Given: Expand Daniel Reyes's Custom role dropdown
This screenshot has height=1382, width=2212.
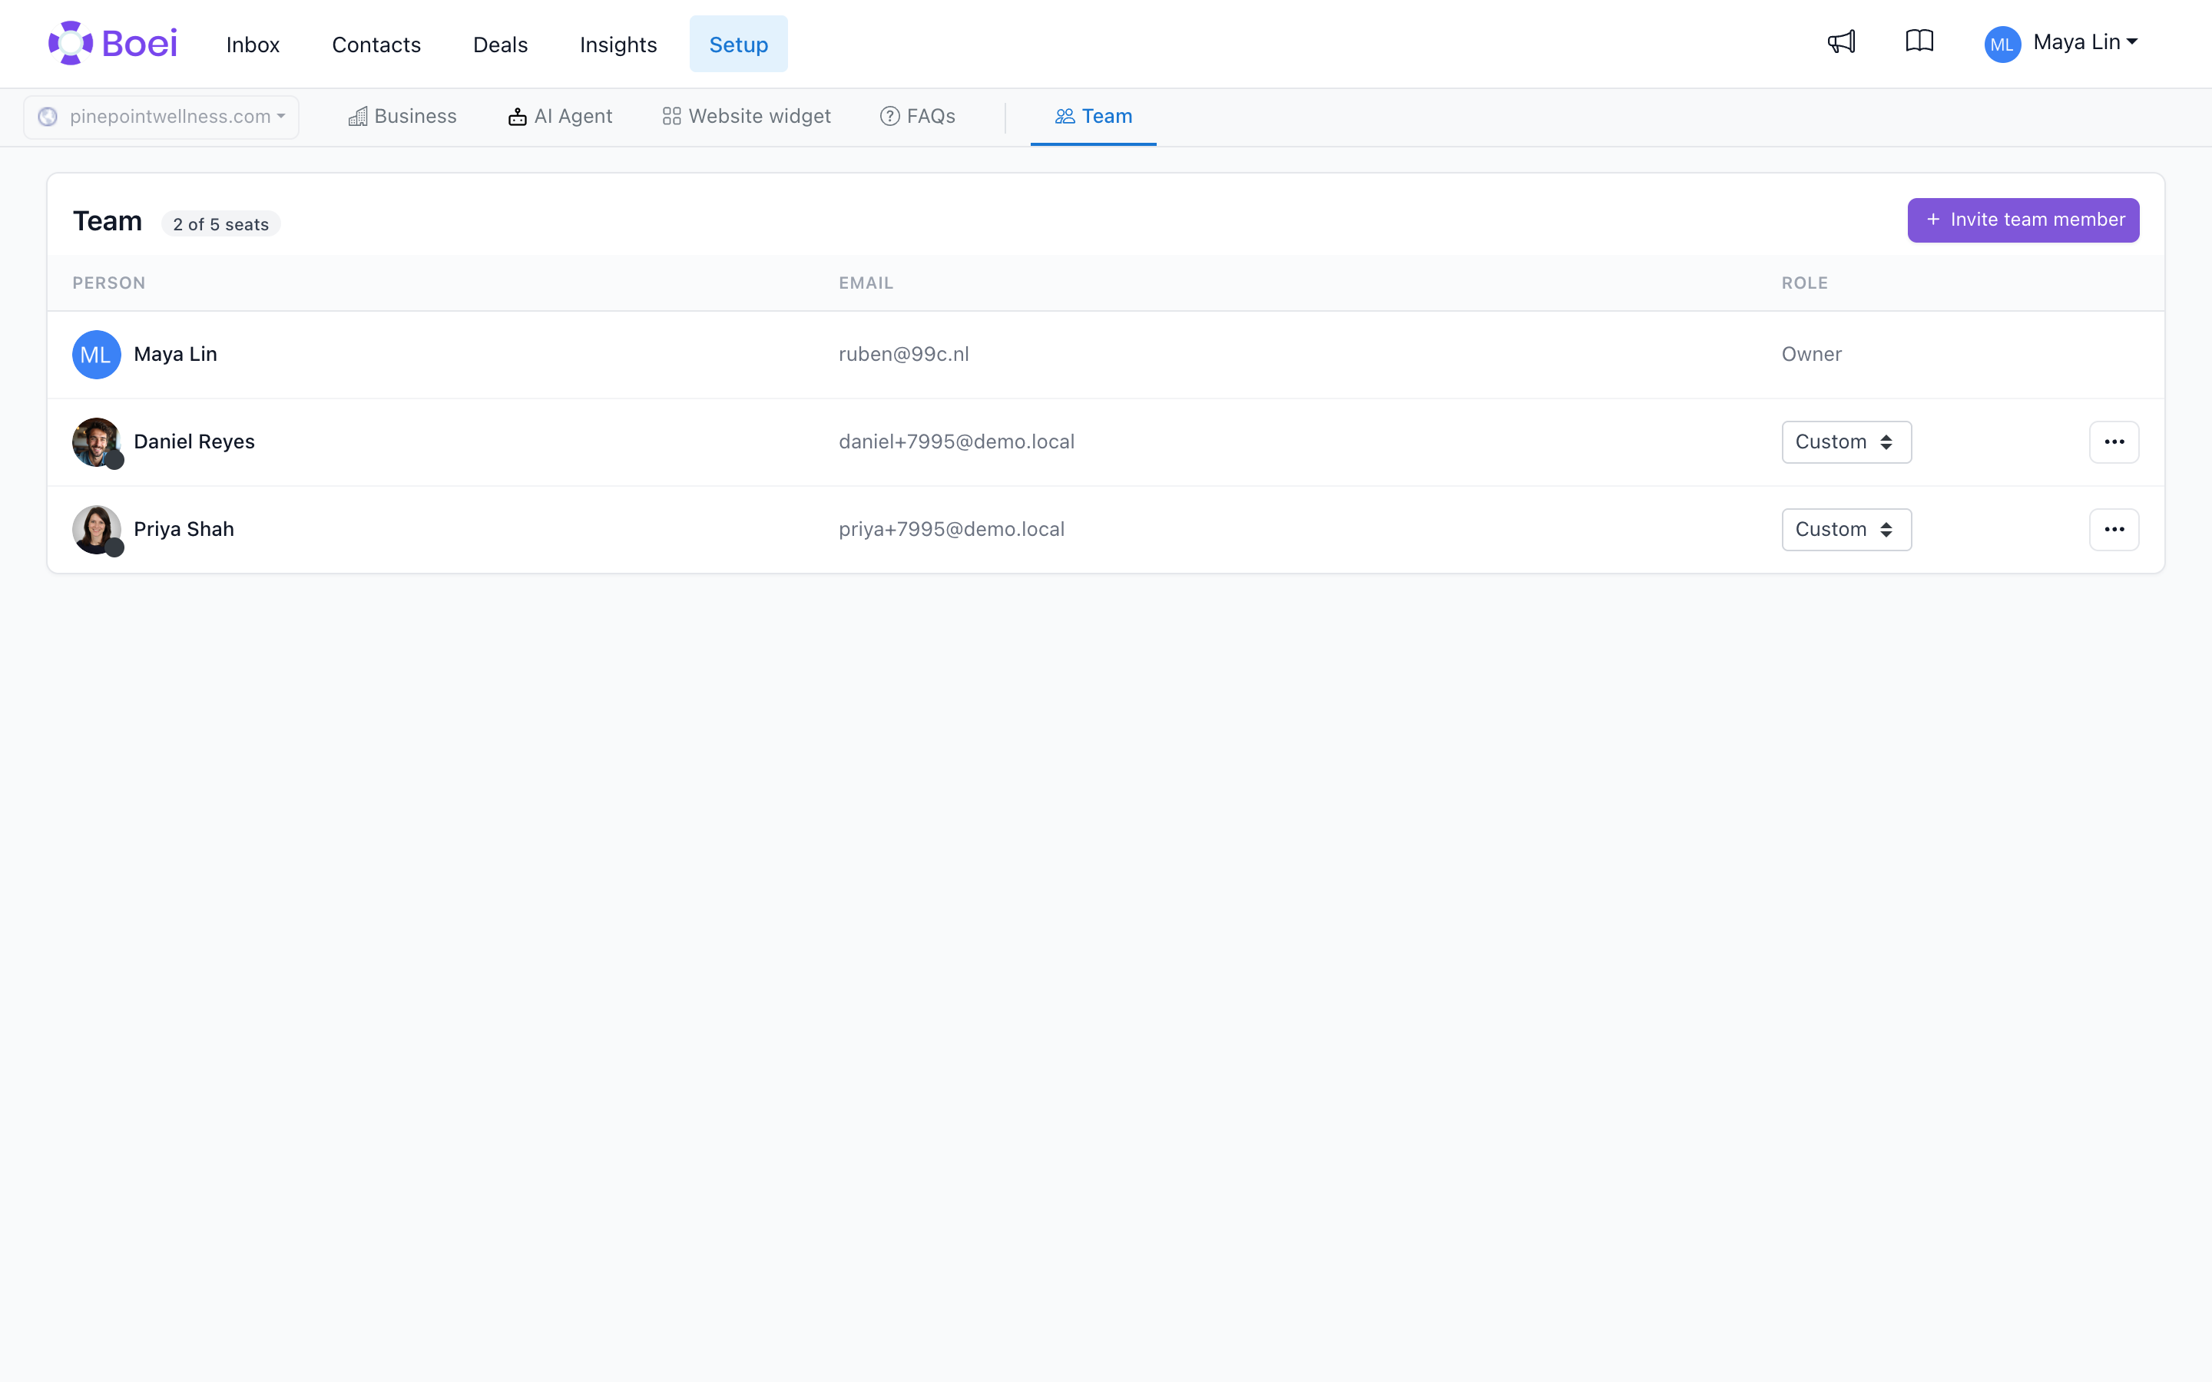Looking at the screenshot, I should click(x=1846, y=441).
